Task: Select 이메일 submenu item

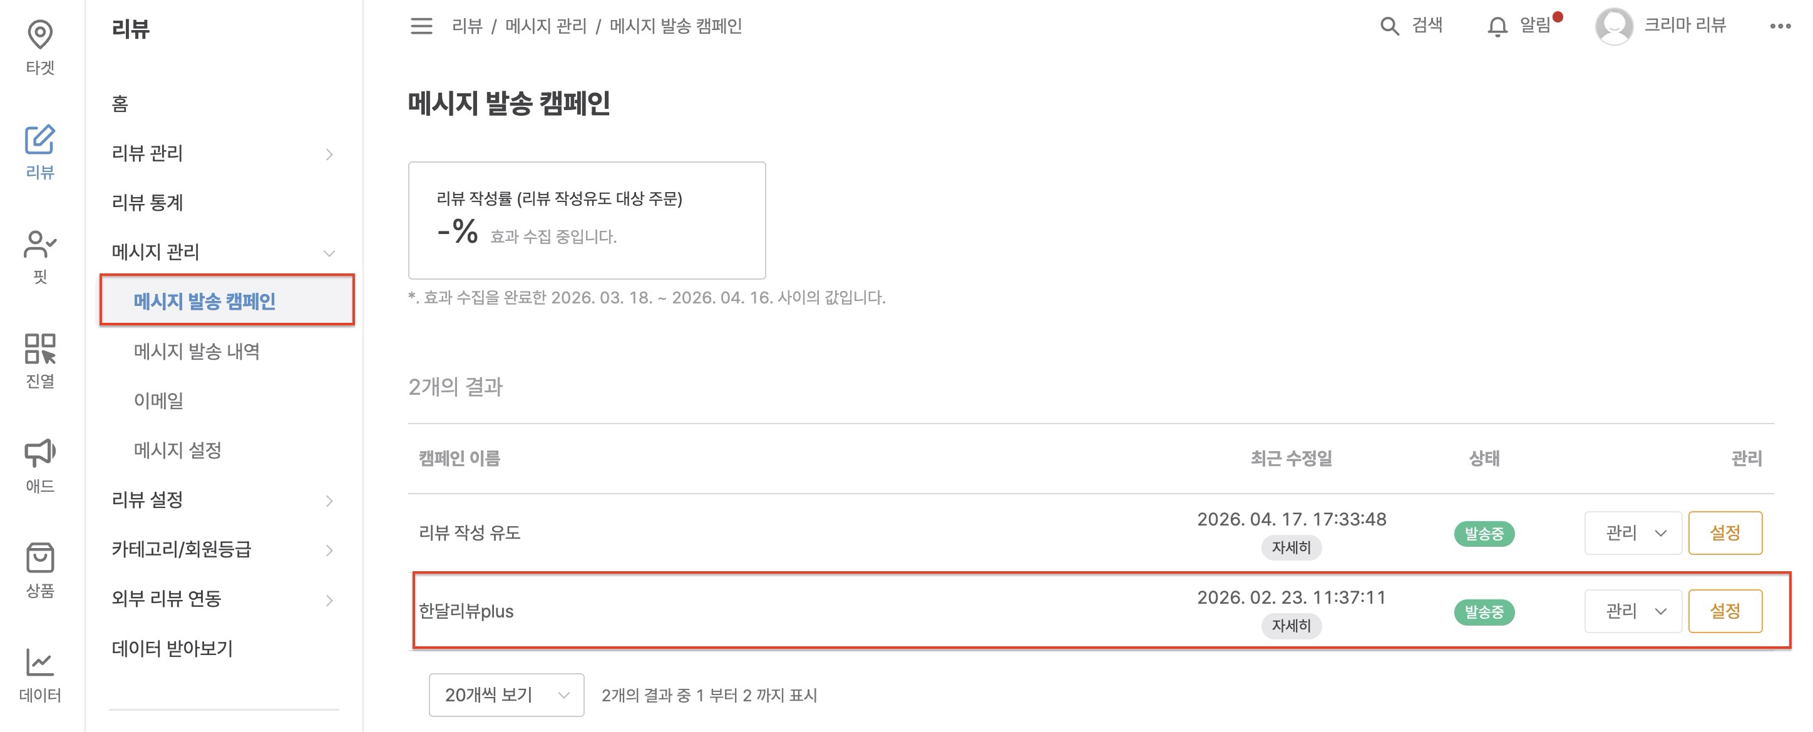Action: (159, 400)
